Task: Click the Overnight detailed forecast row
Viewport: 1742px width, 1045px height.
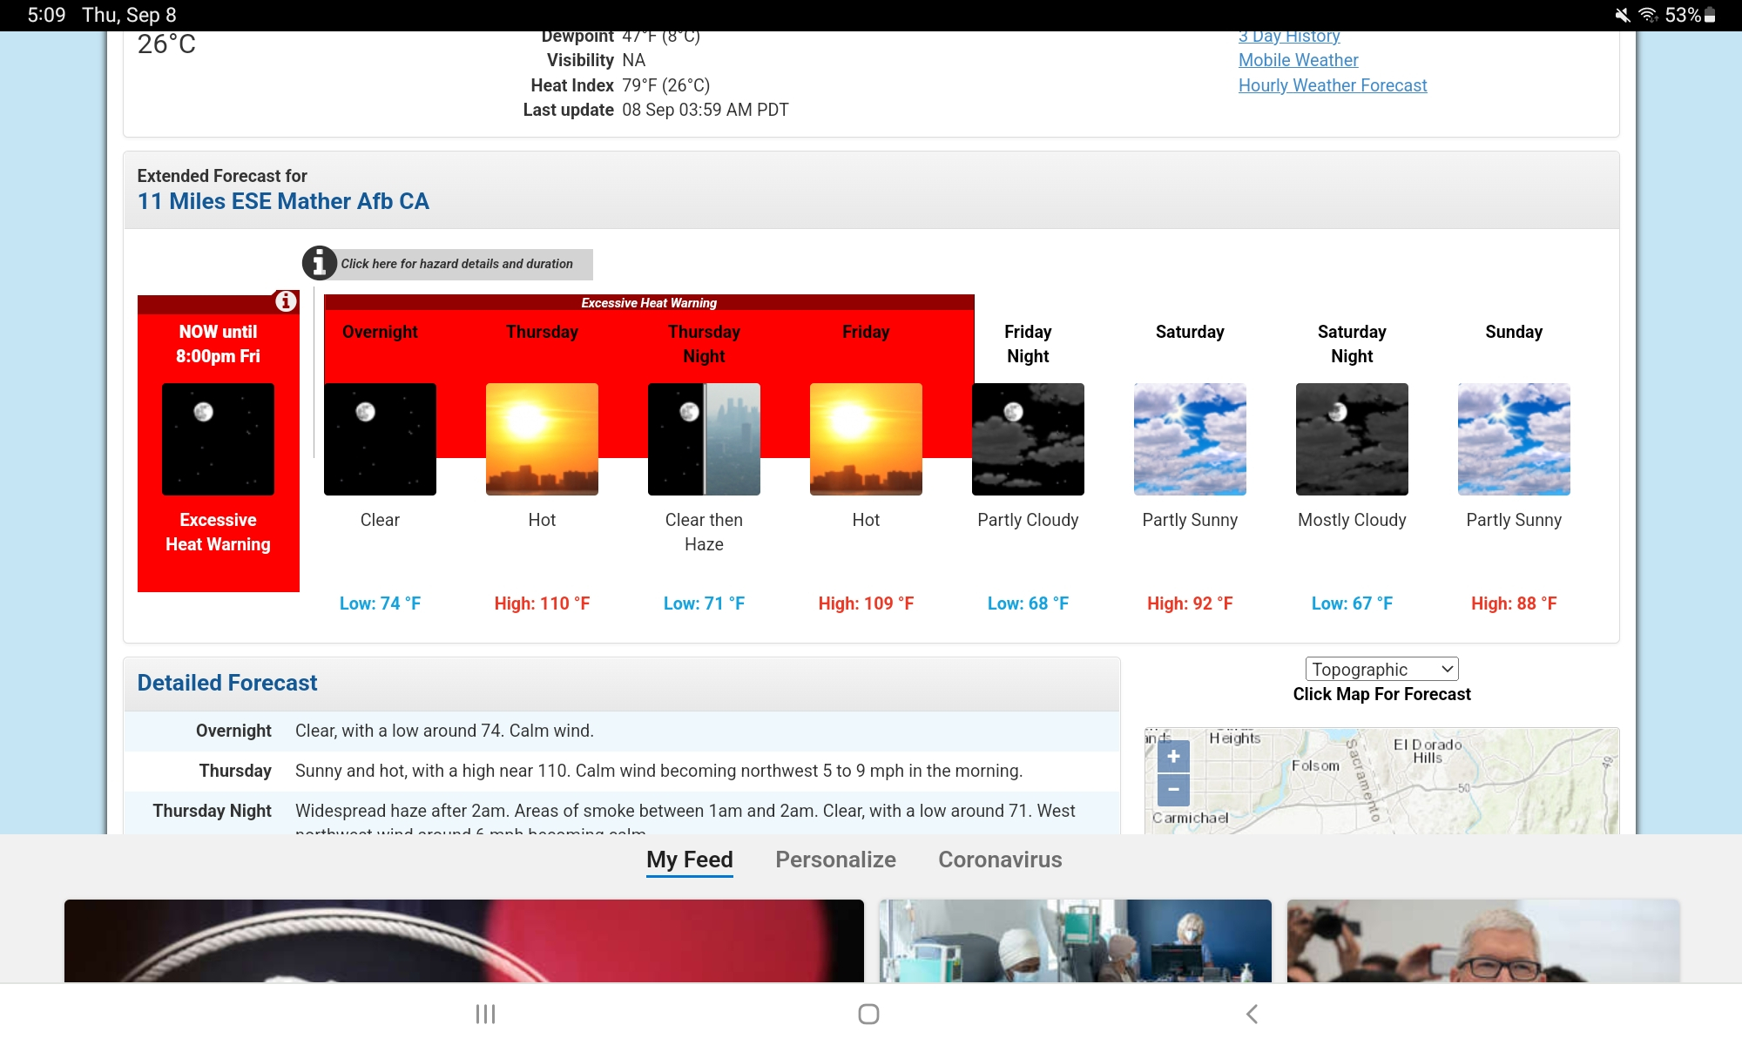Action: click(x=622, y=731)
